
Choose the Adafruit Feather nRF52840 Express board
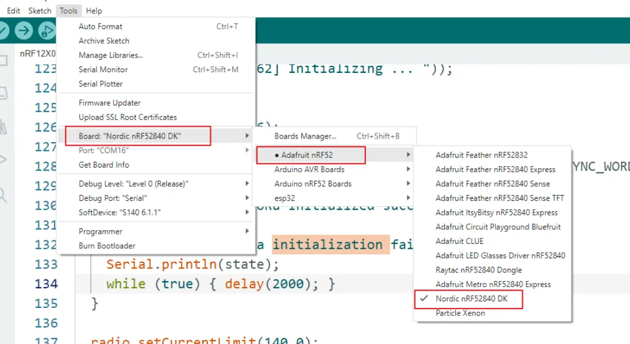coord(495,169)
